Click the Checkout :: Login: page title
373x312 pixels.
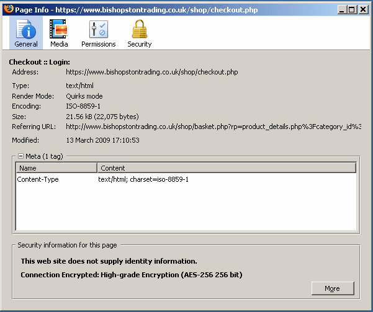40,62
